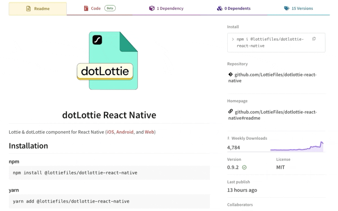Click the homepage chain-link icon
Viewport: 338px width, 211px height.
coord(230,111)
